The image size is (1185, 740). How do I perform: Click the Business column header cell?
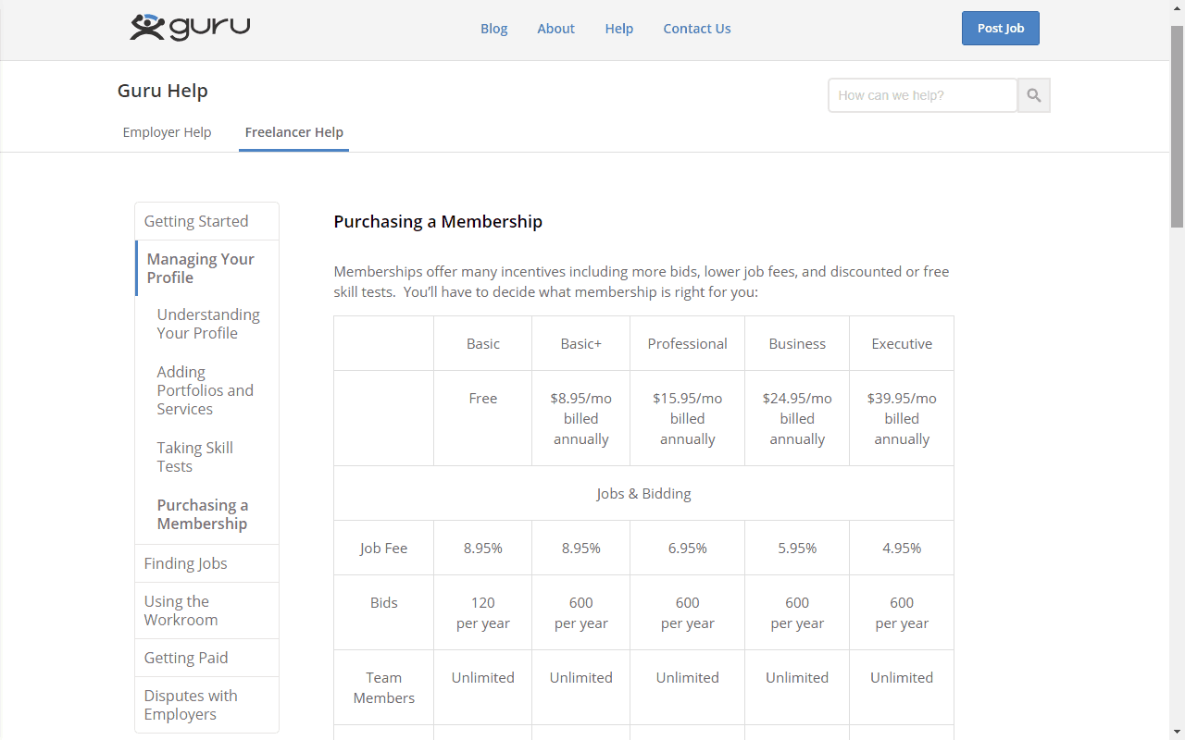(797, 343)
